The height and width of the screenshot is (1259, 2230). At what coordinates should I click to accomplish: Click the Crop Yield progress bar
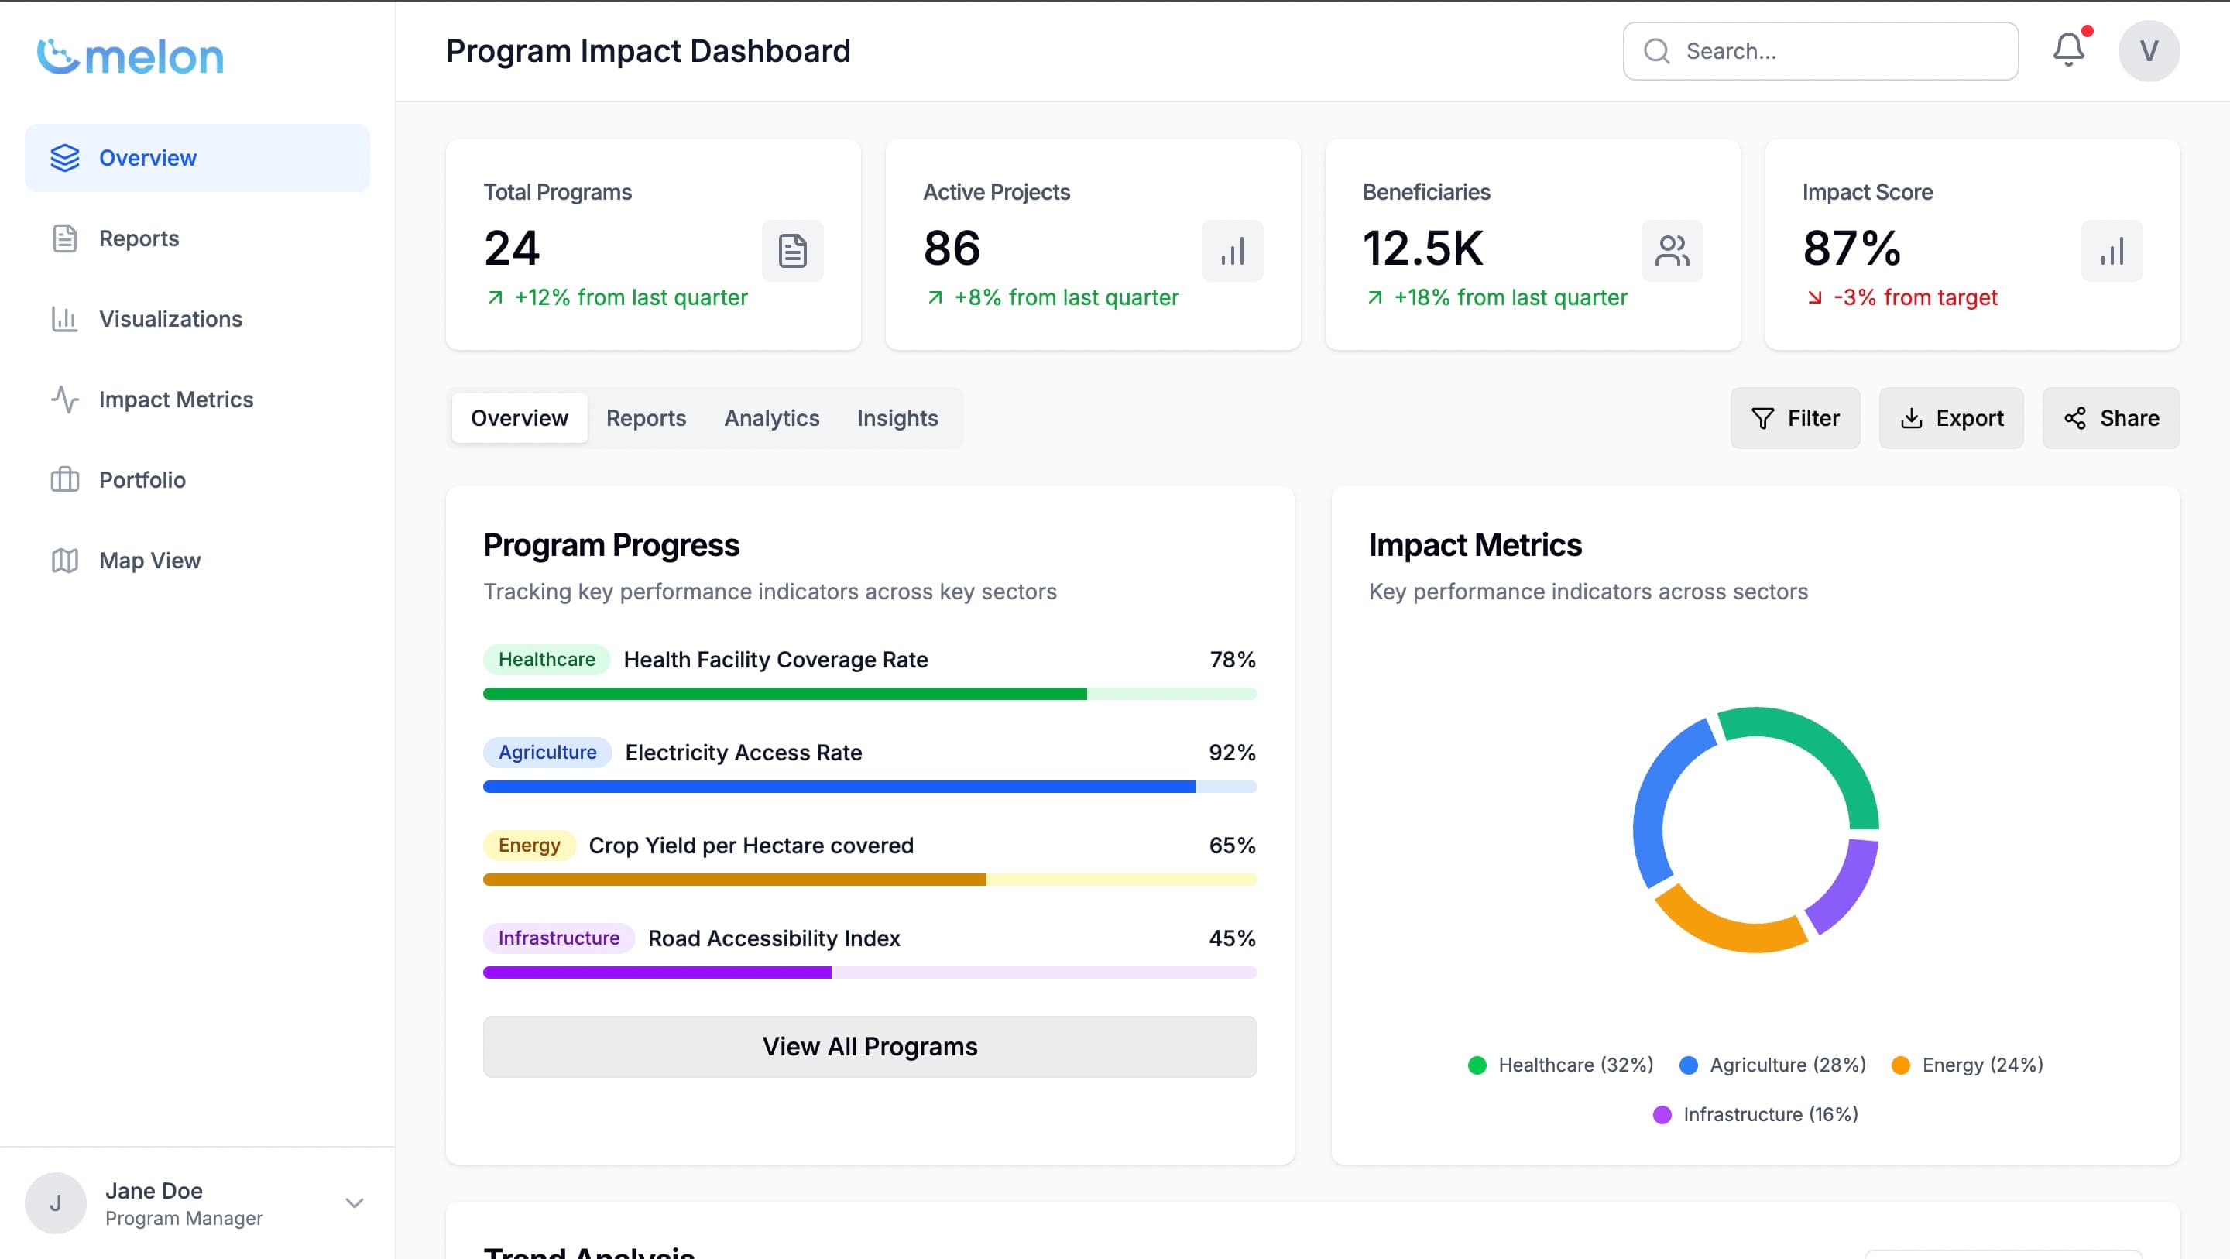[869, 879]
